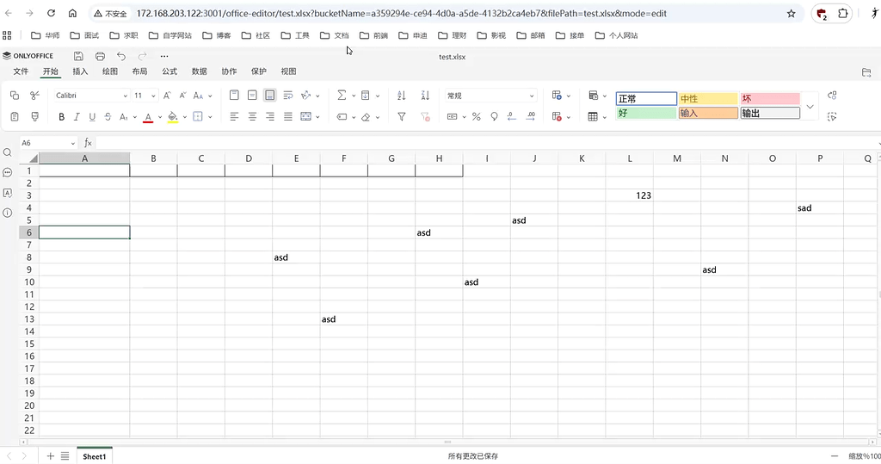Undo the last action

[121, 56]
